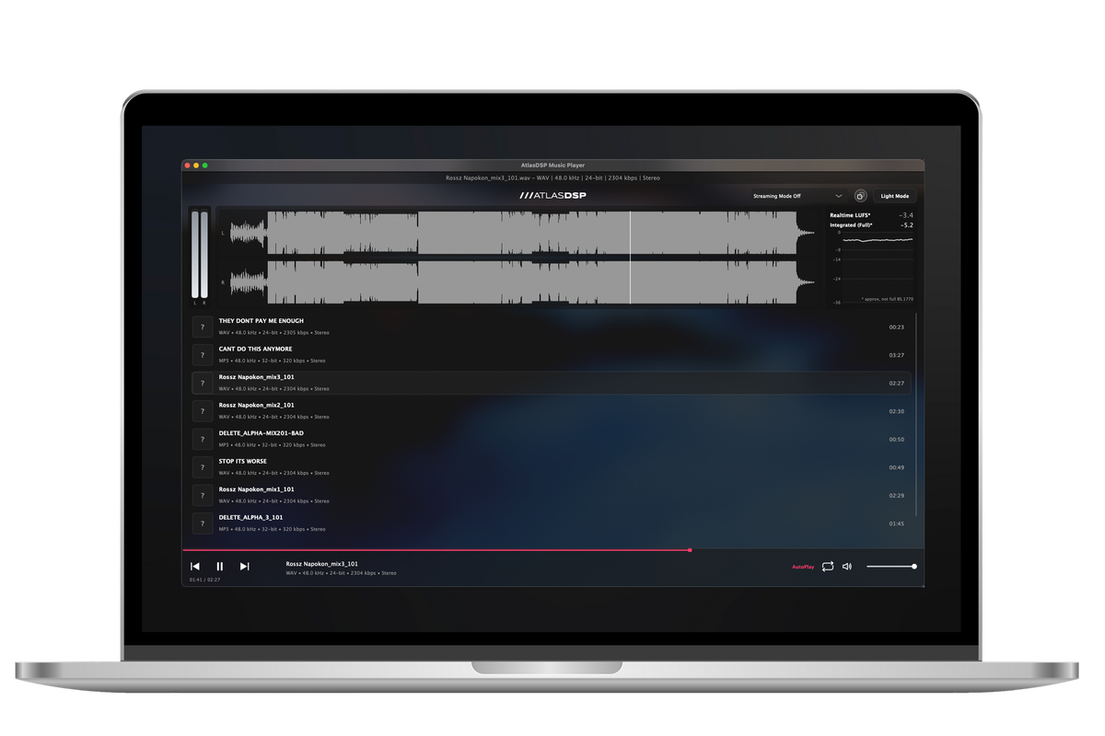Image resolution: width=1105 pixels, height=736 pixels.
Task: Select the DELETE_ALPHA_3_101 track
Action: pyautogui.click(x=251, y=518)
